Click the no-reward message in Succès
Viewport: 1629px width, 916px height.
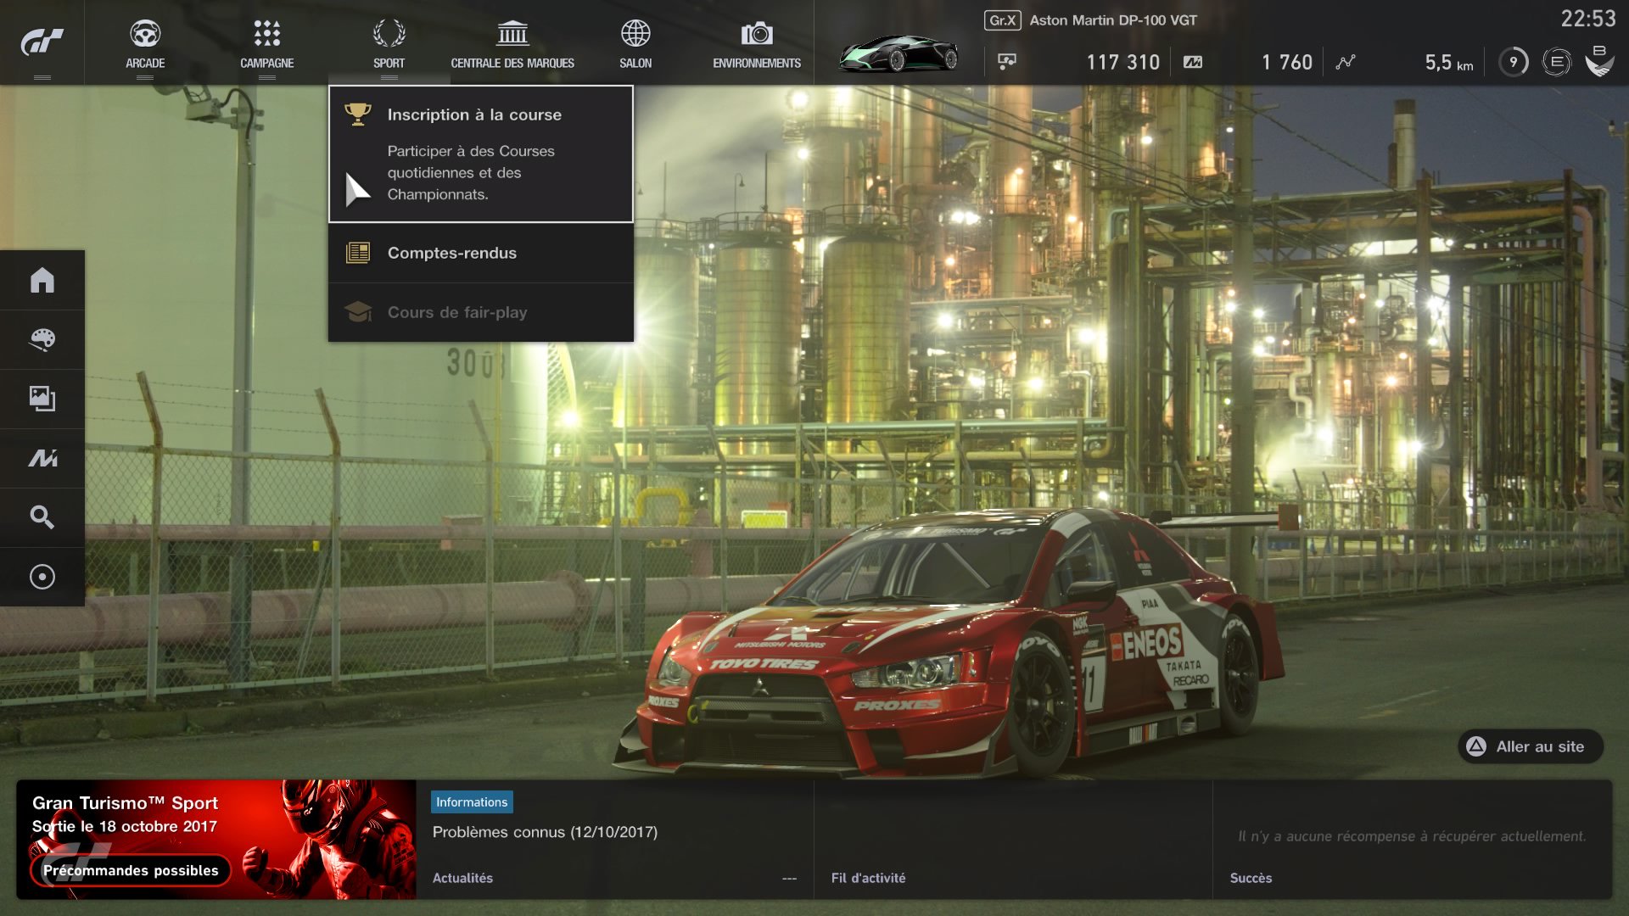coord(1412,836)
